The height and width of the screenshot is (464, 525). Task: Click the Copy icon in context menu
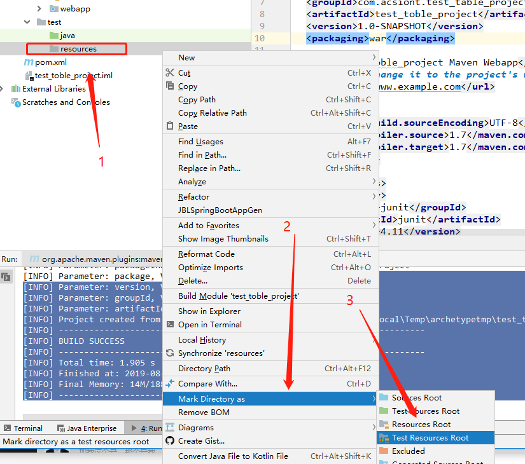coord(170,86)
